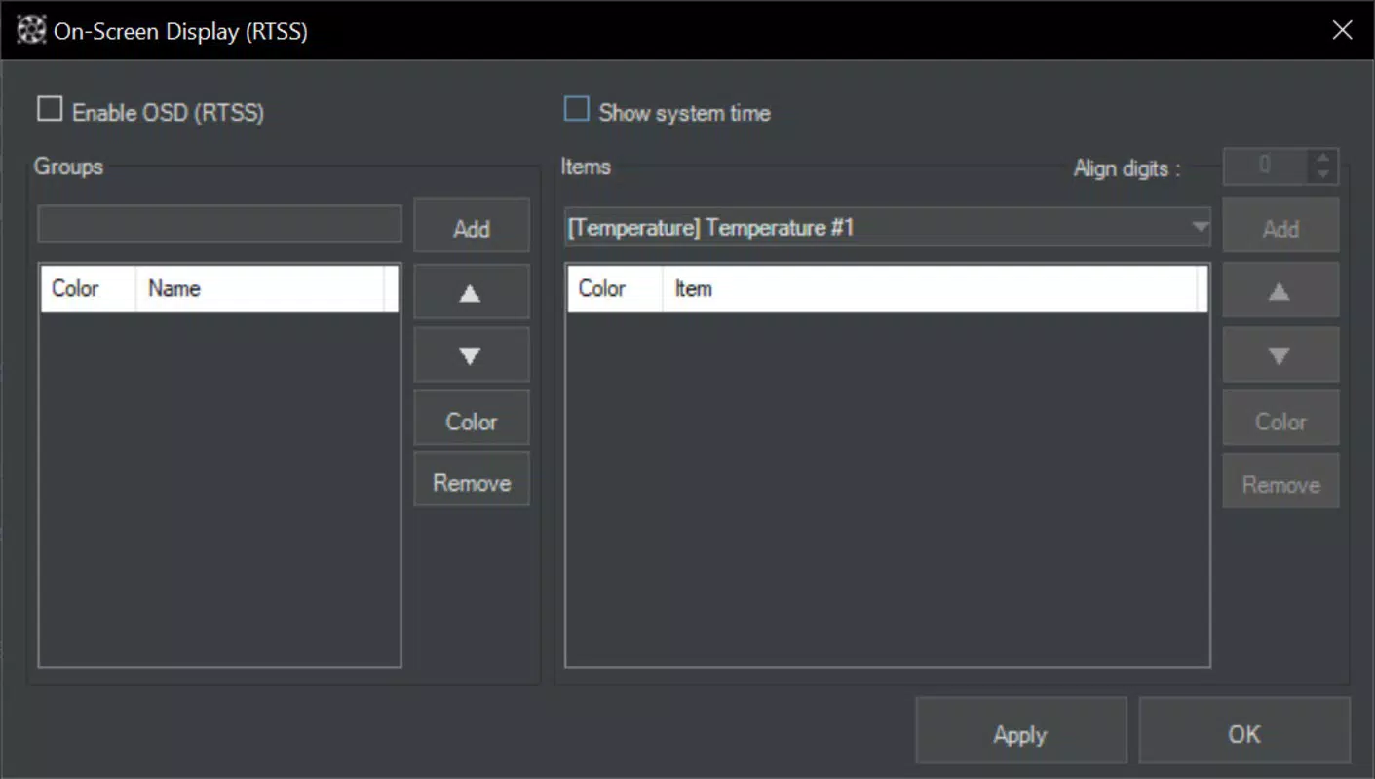Remove the selected group
The height and width of the screenshot is (779, 1375).
pos(471,480)
